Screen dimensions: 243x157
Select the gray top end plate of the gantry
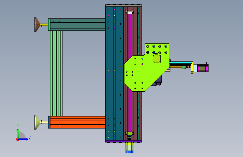pos(124,6)
